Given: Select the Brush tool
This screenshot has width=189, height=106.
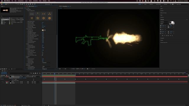Looking at the screenshot, I should (x=27, y=4).
